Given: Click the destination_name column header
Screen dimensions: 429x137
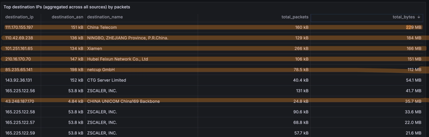Looking at the screenshot, I should pos(105,17).
